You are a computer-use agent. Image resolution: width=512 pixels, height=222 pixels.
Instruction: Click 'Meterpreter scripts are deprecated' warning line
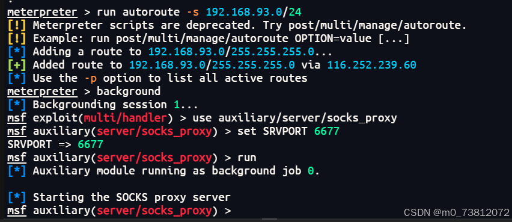[x=237, y=25]
